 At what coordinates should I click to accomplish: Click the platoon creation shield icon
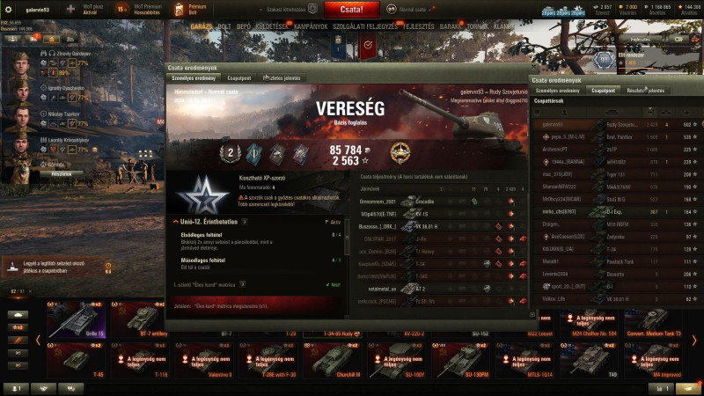coord(313,9)
